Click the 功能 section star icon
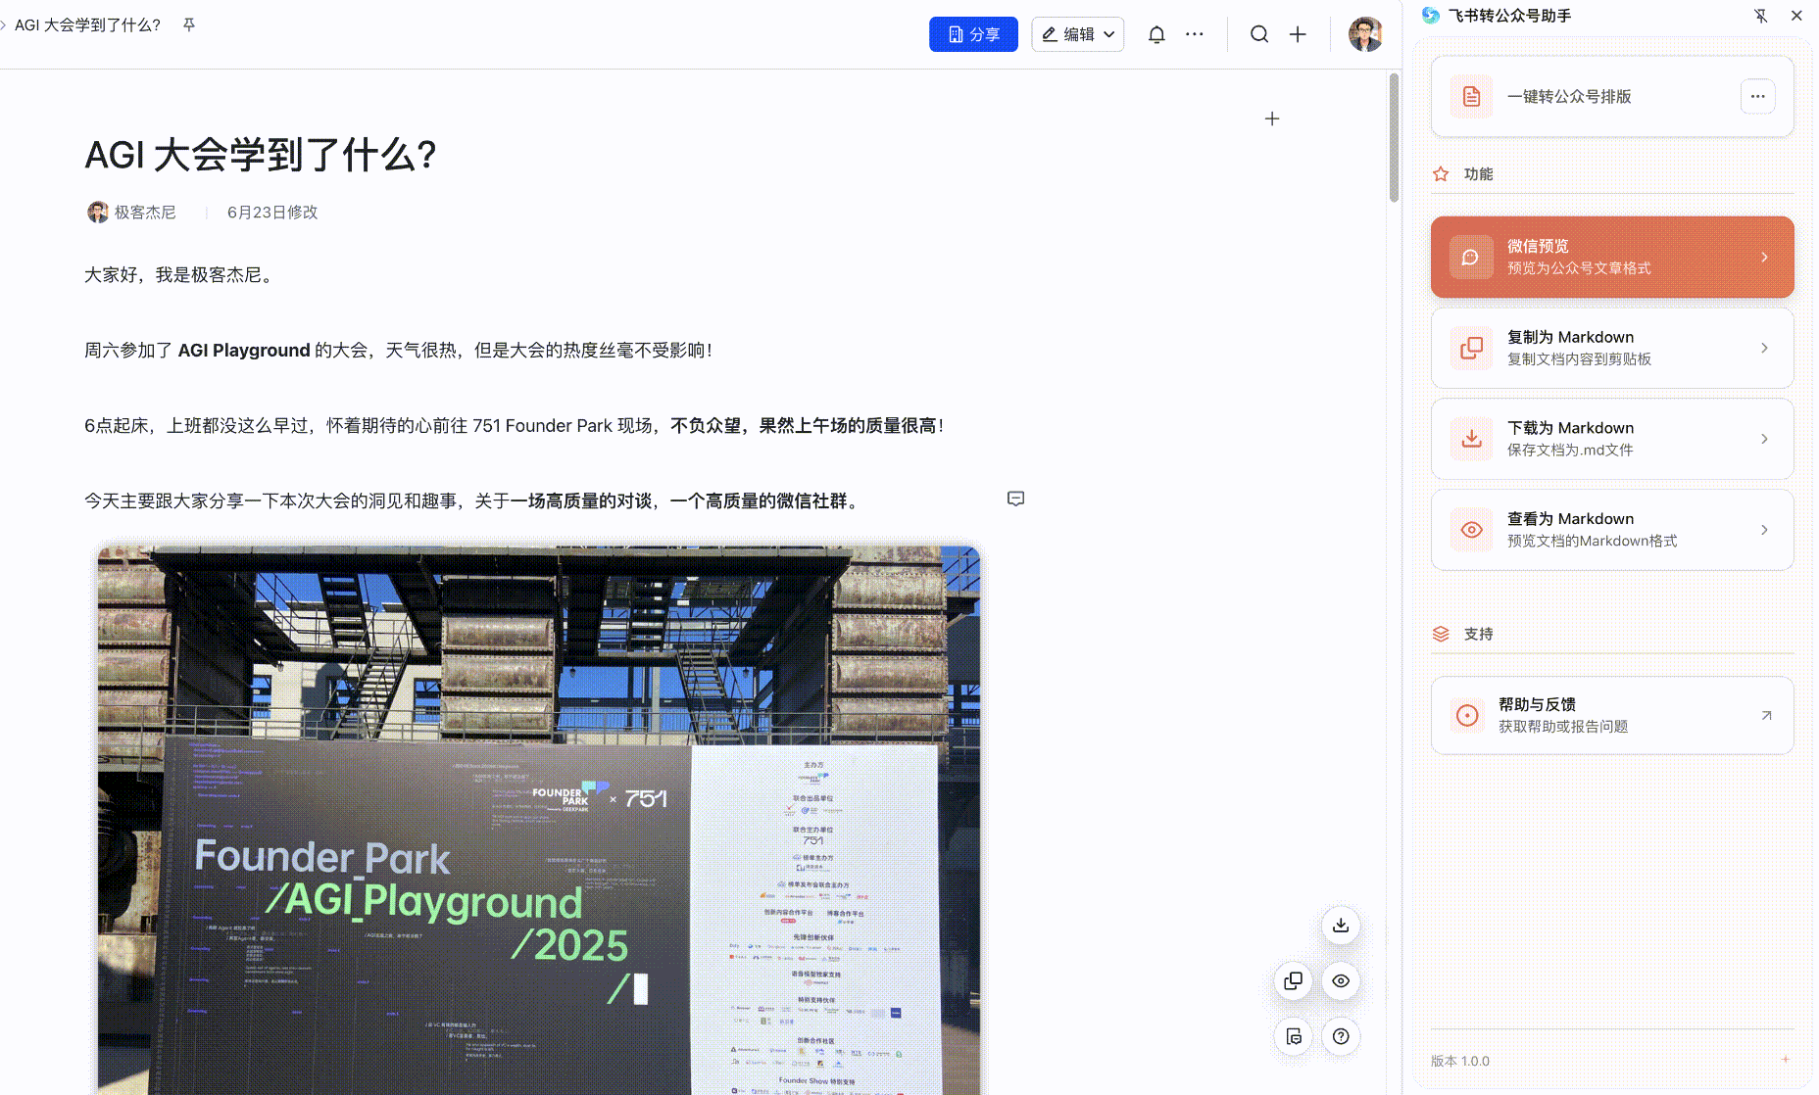 pos(1441,173)
